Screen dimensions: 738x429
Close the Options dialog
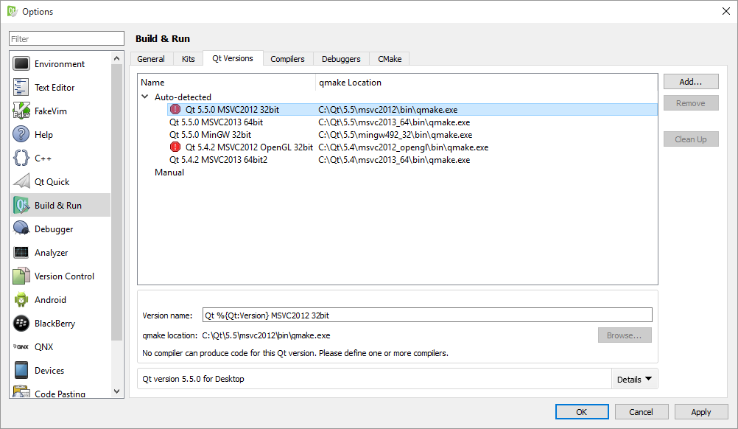[x=726, y=11]
